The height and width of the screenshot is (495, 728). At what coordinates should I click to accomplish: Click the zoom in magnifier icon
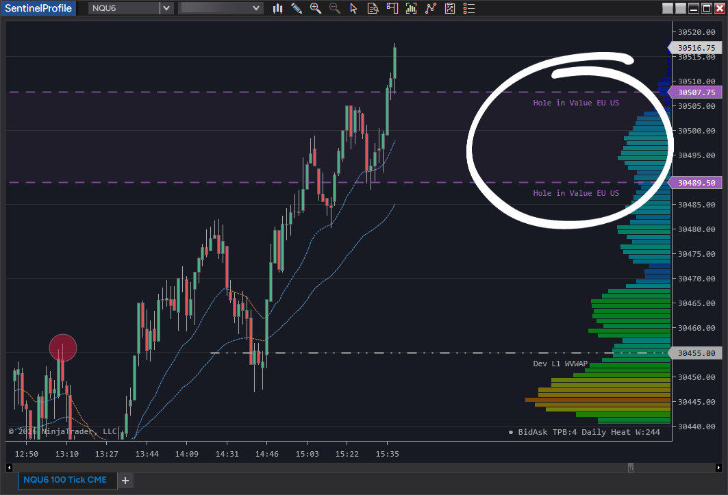[316, 8]
